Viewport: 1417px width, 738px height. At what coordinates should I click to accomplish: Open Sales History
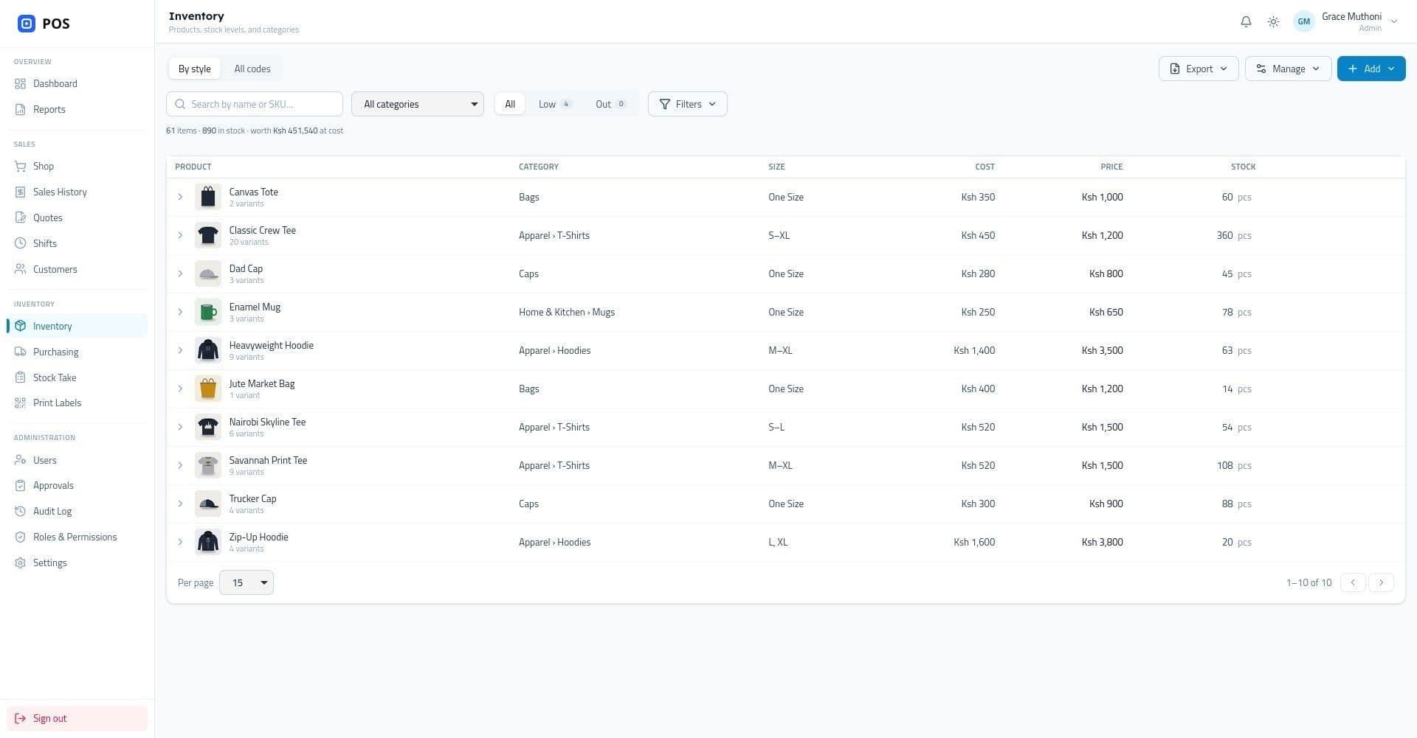[77, 192]
